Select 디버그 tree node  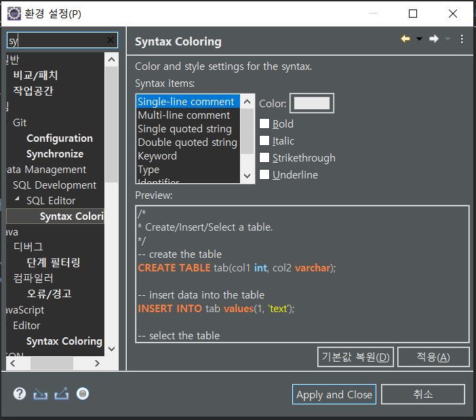click(x=28, y=246)
